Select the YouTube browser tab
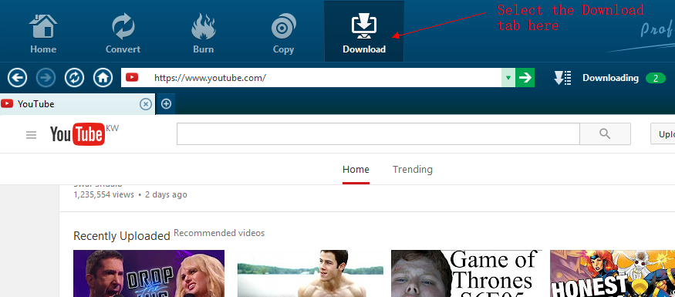This screenshot has width=675, height=297. coord(77,103)
